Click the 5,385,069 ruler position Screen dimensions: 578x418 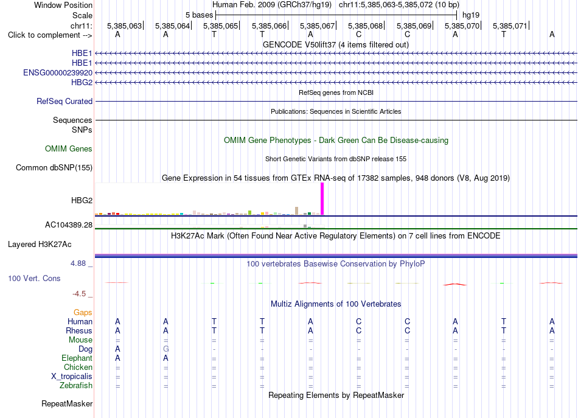414,26
